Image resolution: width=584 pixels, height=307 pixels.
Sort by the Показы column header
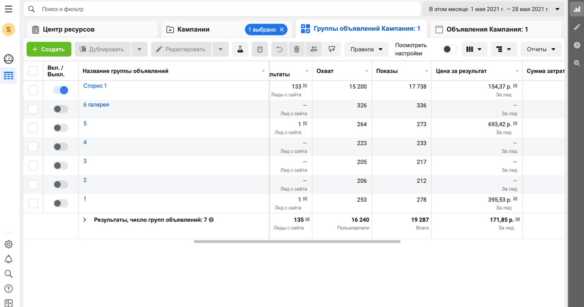387,71
